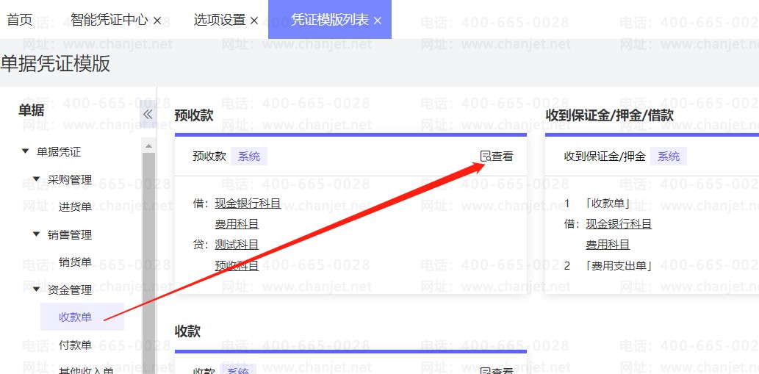Close the 智能凭证中心 tab
The width and height of the screenshot is (759, 374).
coord(157,21)
